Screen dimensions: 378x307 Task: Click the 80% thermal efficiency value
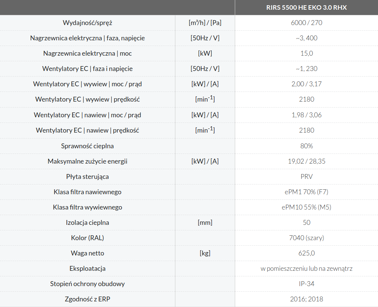306,146
